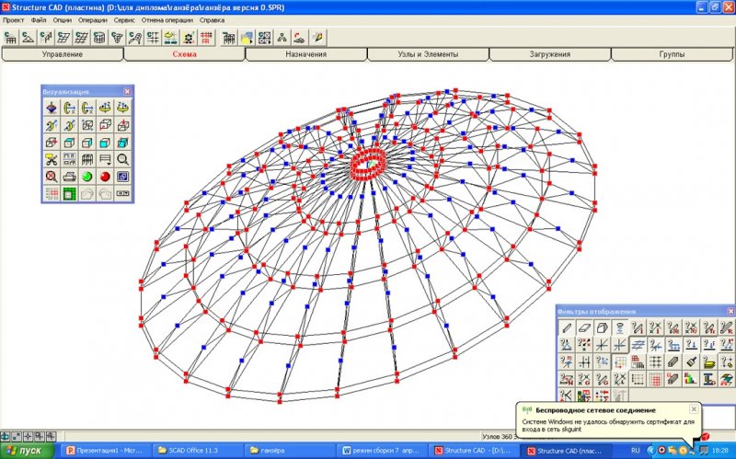Click the paintbrush icon in Фильтры отображения

691,361
